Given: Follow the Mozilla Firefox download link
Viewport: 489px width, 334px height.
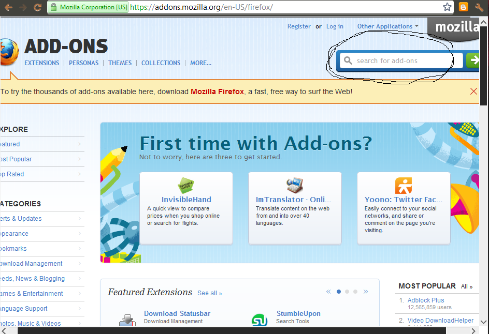Looking at the screenshot, I should [217, 92].
